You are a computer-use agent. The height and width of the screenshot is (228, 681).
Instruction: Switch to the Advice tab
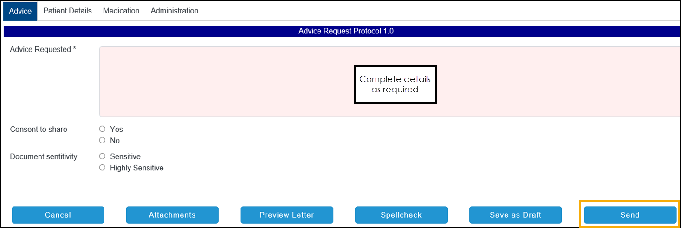pyautogui.click(x=20, y=11)
